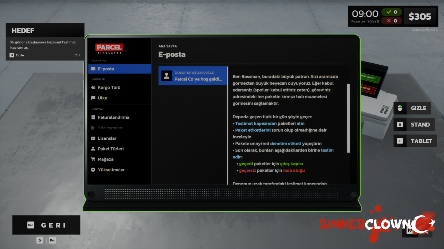Click the 09:00 clock display

(x=365, y=14)
